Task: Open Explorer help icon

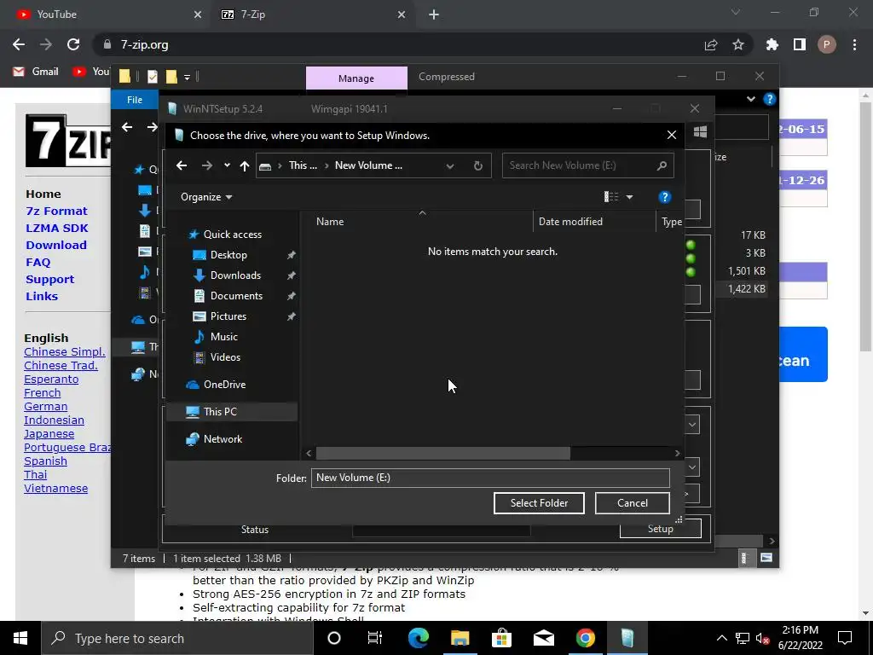Action: click(770, 99)
